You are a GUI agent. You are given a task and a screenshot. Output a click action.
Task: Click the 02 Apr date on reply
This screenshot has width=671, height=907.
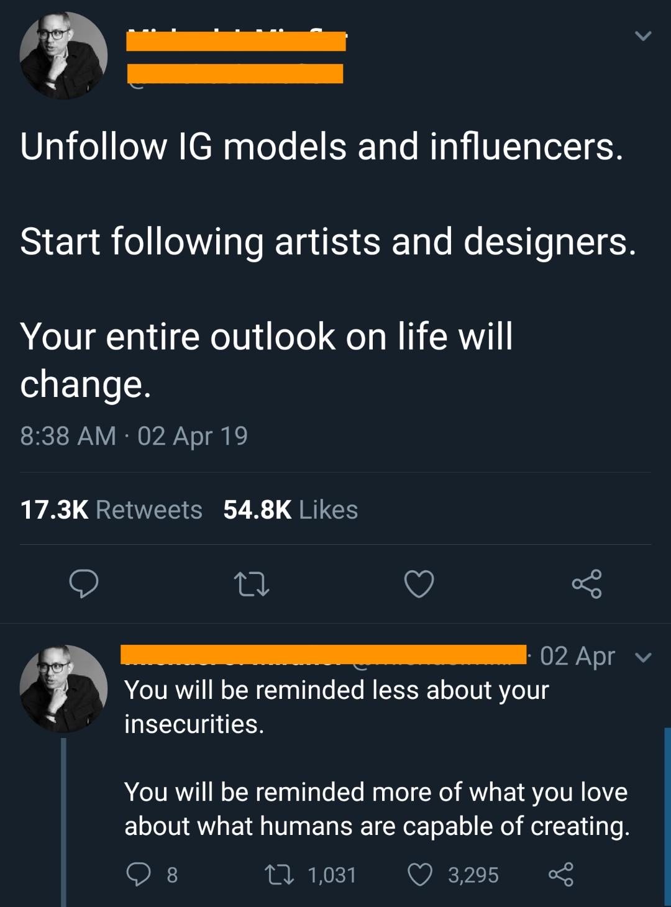577,656
